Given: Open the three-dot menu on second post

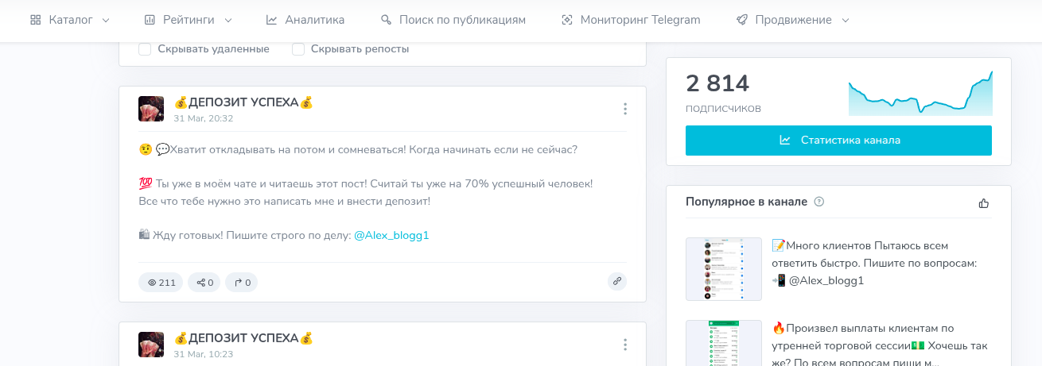Looking at the screenshot, I should pyautogui.click(x=625, y=345).
